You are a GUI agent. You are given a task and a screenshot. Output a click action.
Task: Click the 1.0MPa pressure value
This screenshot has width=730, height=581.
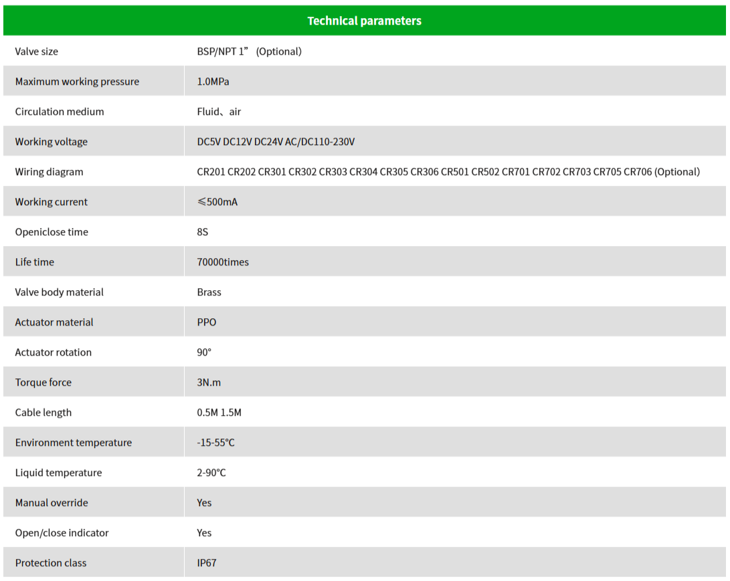point(213,82)
